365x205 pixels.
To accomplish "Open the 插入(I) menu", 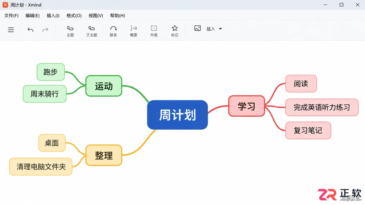I will click(53, 16).
